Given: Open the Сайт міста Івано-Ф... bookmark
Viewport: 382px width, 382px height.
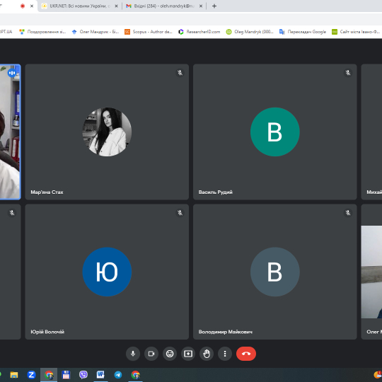Looking at the screenshot, I should pos(356,32).
